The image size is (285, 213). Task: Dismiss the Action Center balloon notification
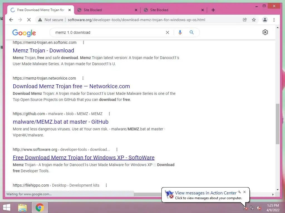[x=244, y=192]
